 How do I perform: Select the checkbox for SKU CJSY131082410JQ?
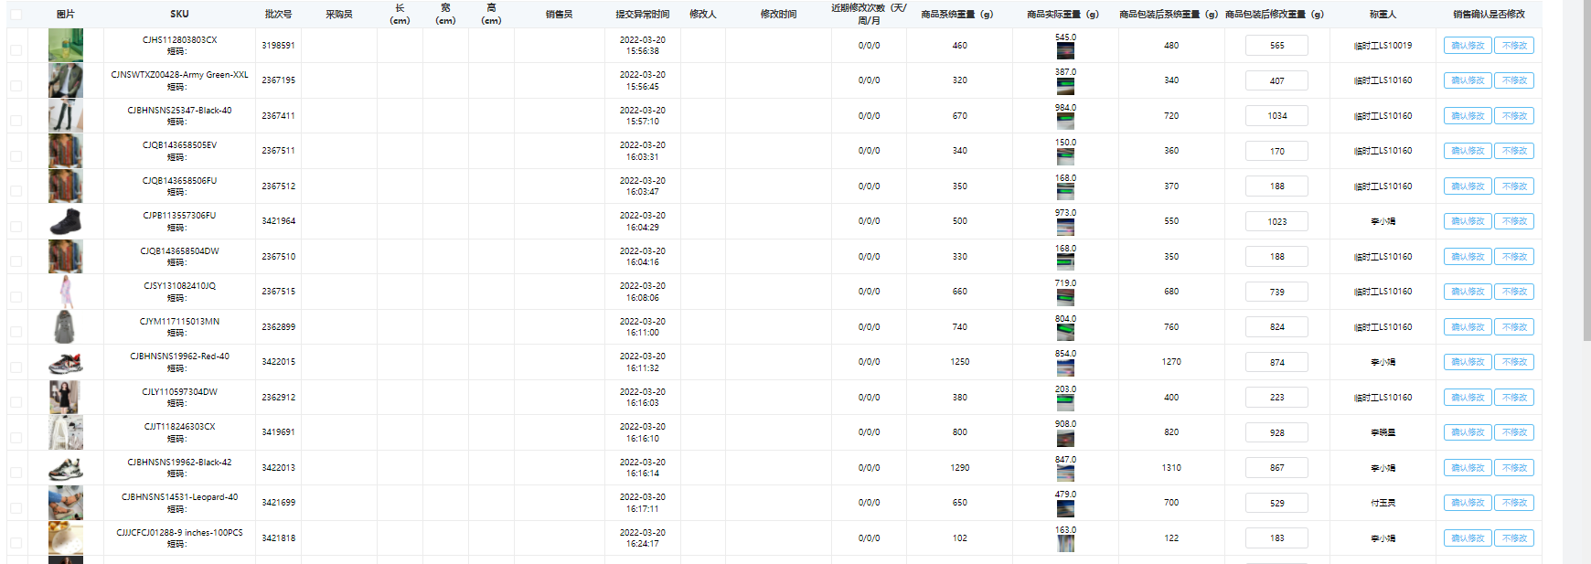[16, 296]
